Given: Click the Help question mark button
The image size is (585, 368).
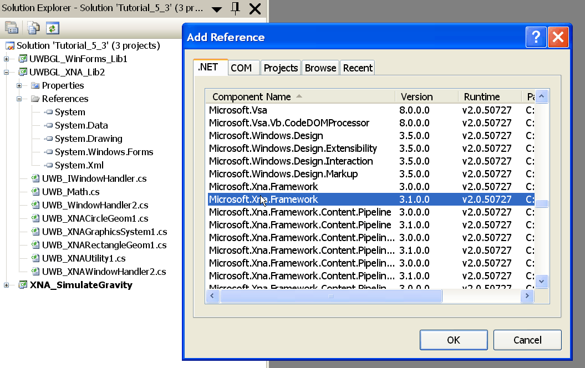Looking at the screenshot, I should (536, 37).
